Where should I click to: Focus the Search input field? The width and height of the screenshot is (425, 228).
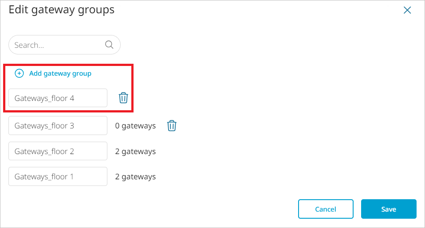click(x=58, y=45)
